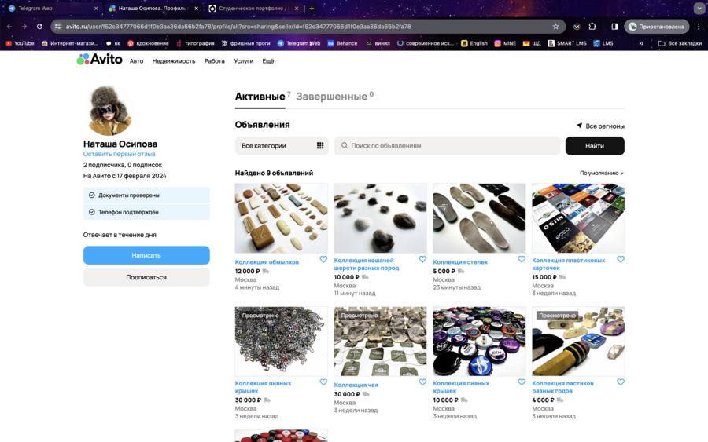Open the MINE bookmark
The width and height of the screenshot is (708, 442).
coord(505,43)
